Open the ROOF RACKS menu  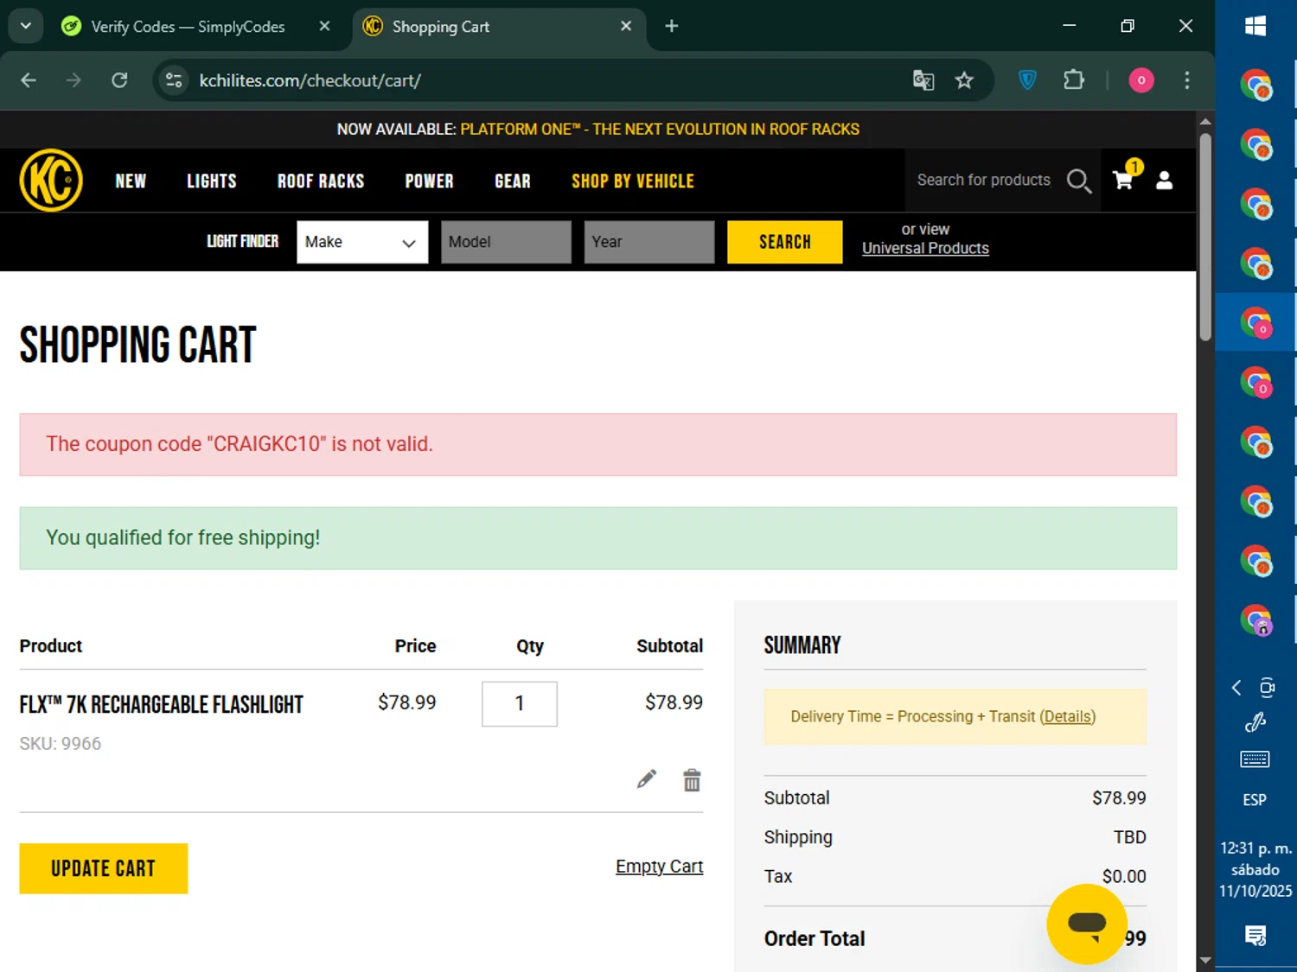click(321, 181)
